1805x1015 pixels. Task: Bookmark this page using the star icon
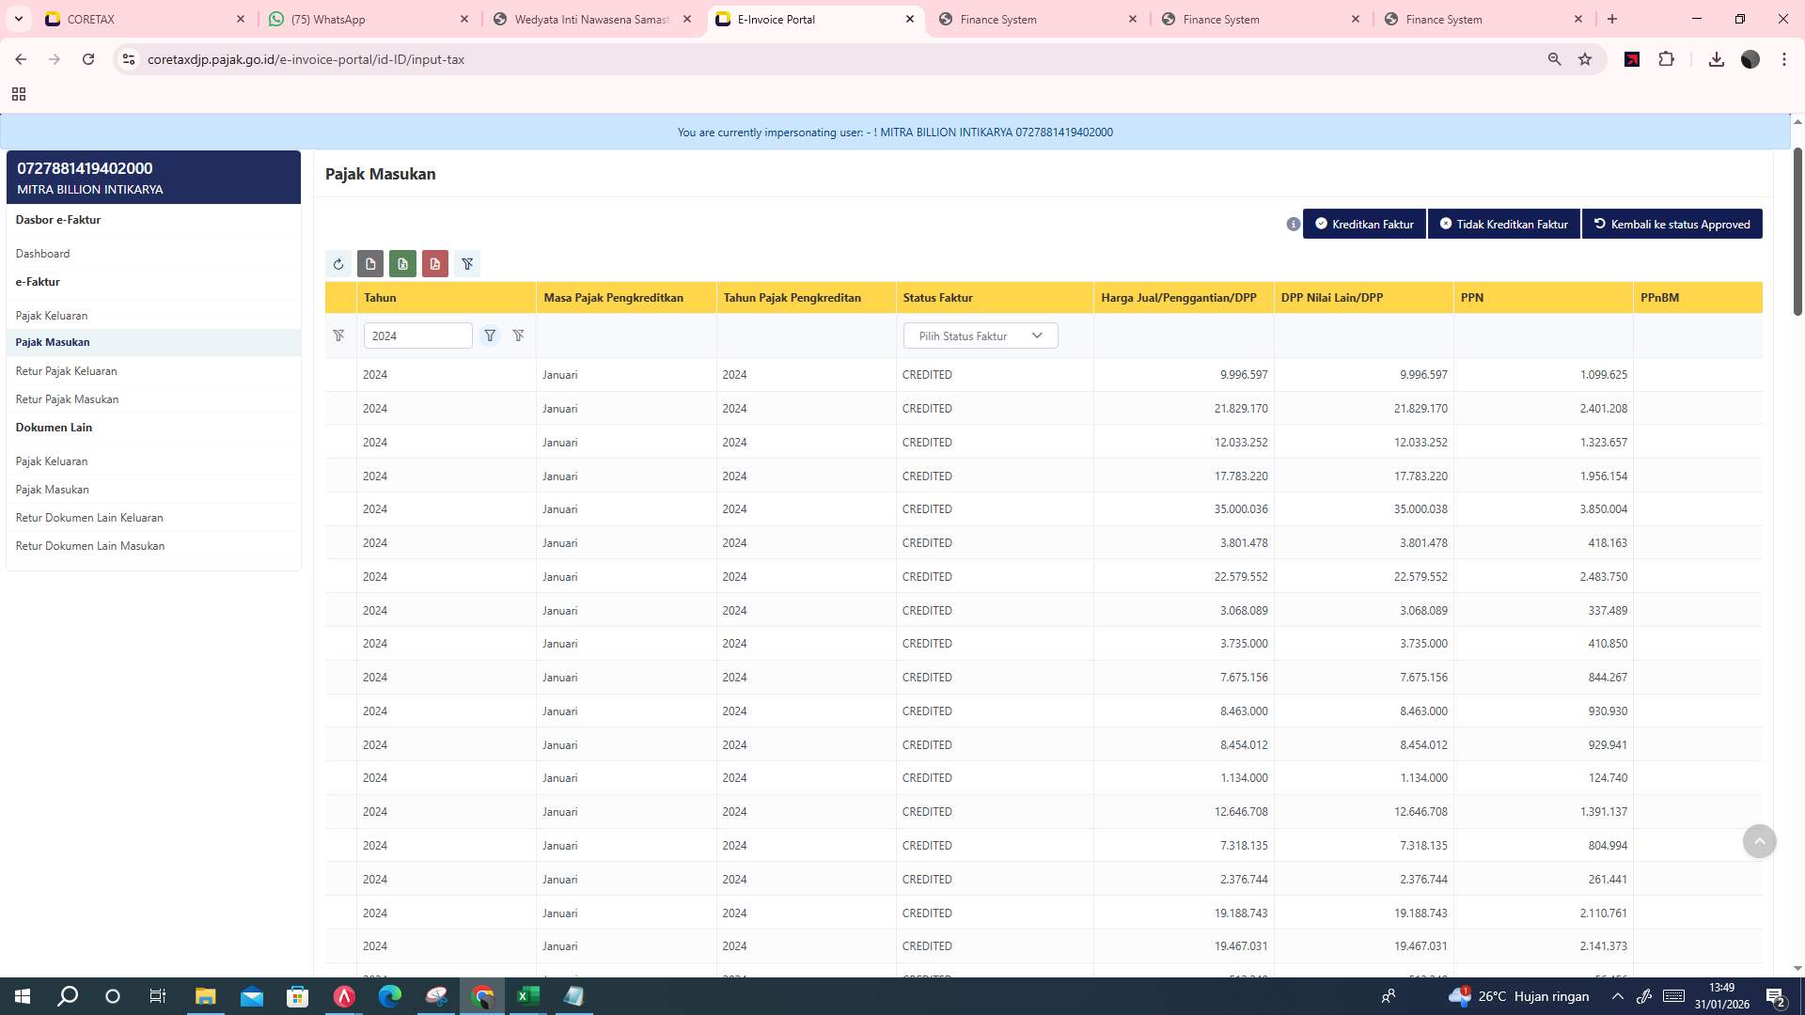pos(1586,59)
